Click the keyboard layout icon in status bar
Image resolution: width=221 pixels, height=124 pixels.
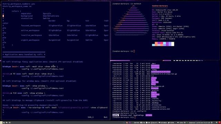point(185,123)
